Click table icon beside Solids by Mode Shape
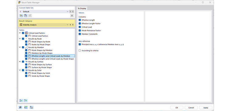This screenshot has width=231, height=111. click(x=29, y=76)
